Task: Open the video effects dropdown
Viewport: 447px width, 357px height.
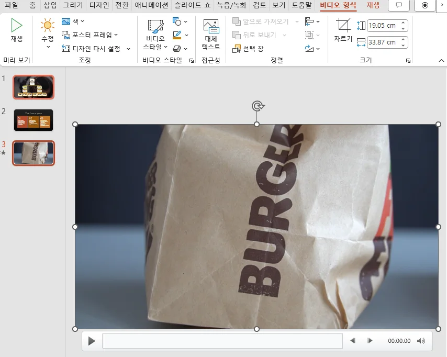Action: (x=180, y=49)
